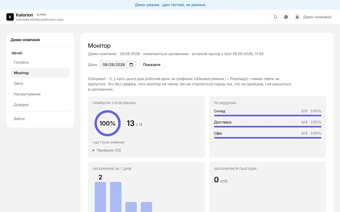The height and width of the screenshot is (212, 340).
Task: Click the Демо-компанія sidebar title
Action: pyautogui.click(x=25, y=40)
